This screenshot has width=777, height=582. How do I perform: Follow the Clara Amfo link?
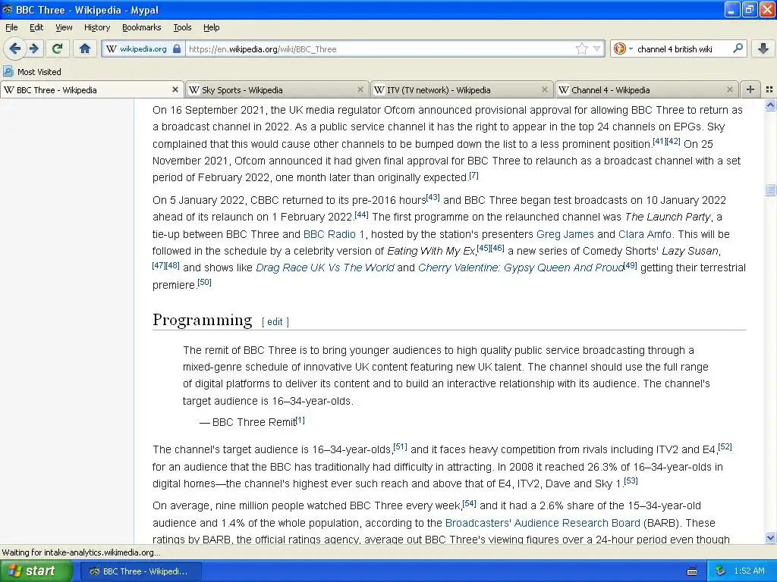click(x=645, y=234)
